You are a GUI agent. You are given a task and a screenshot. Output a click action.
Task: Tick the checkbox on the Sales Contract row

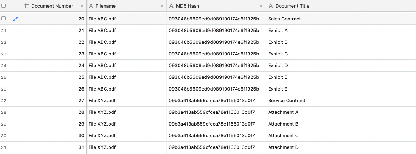(x=3, y=19)
